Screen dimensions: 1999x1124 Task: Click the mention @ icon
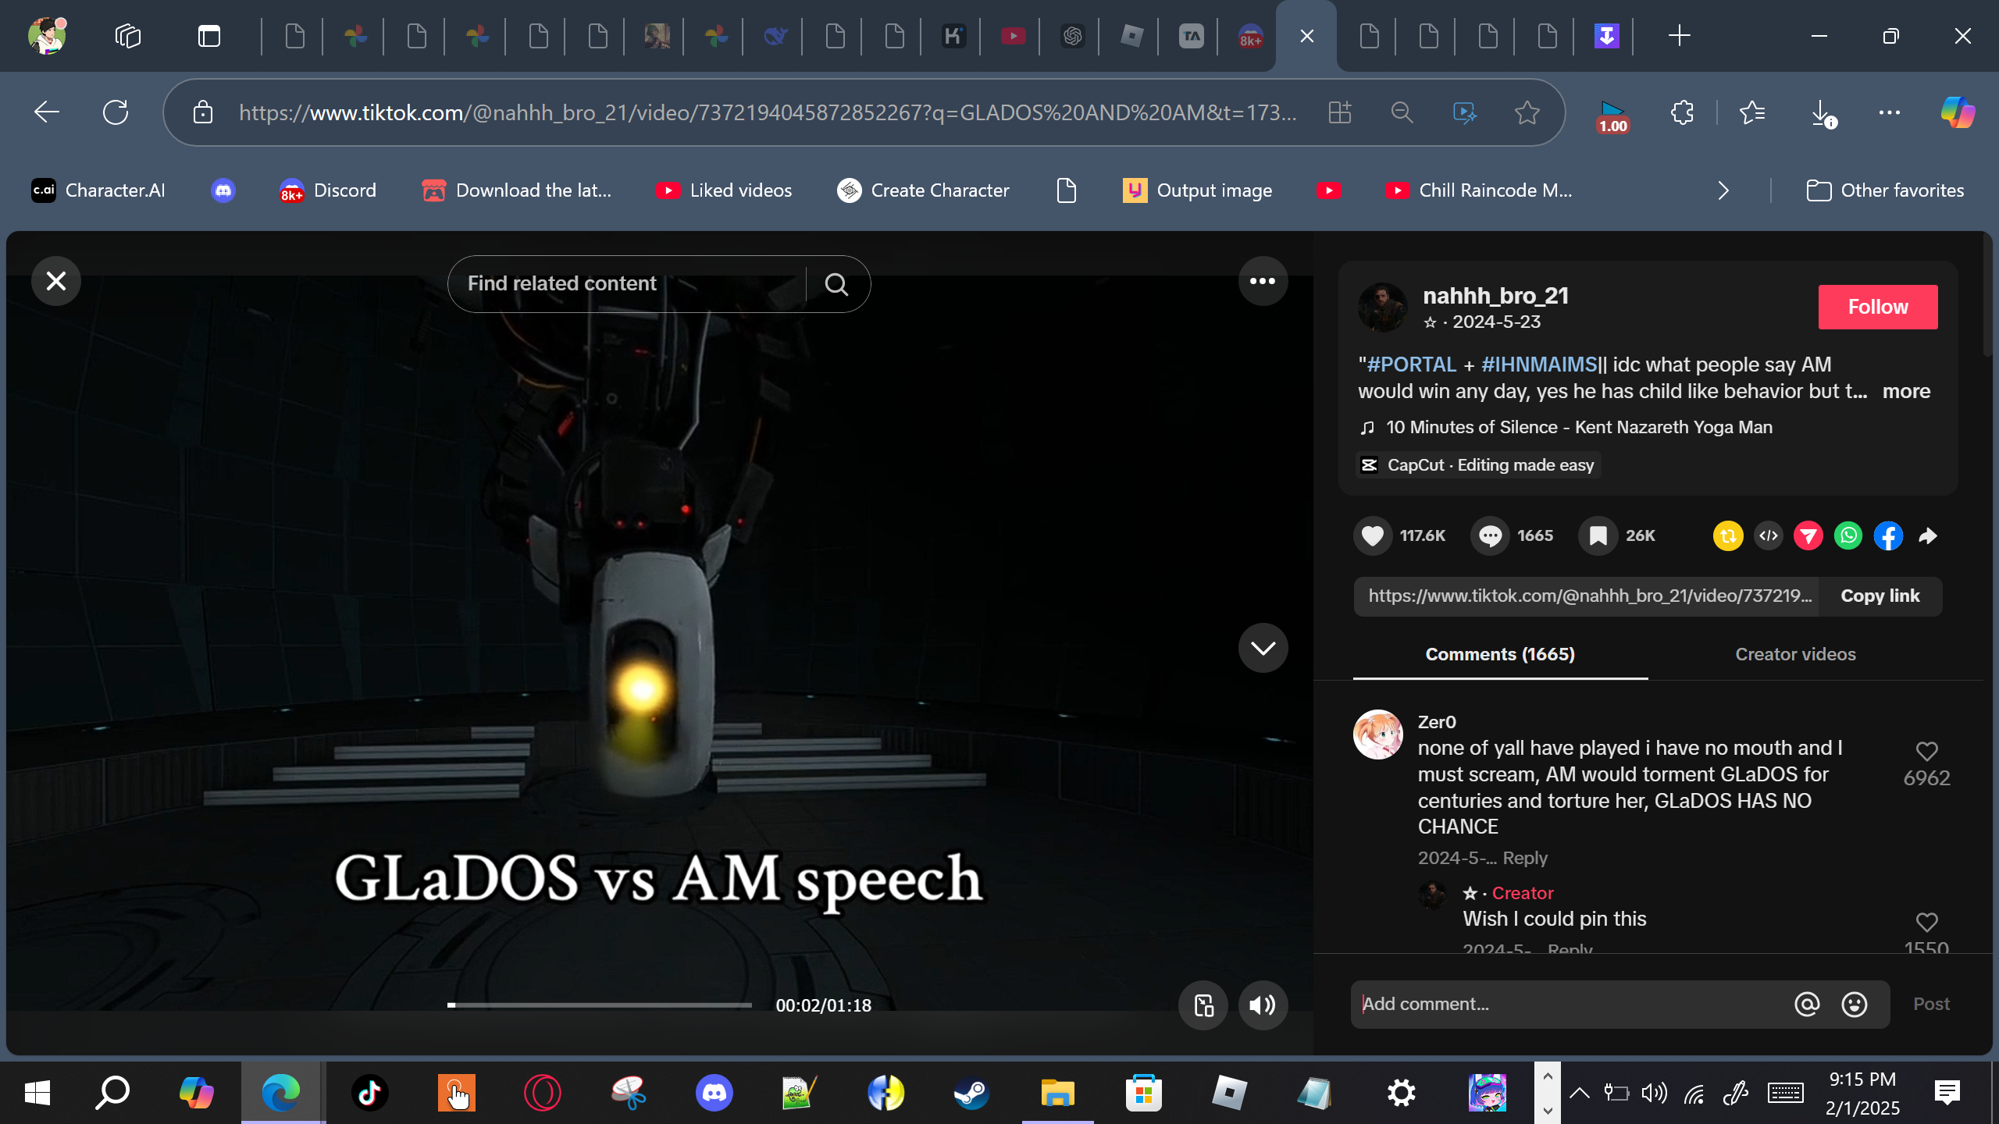[x=1806, y=1004]
